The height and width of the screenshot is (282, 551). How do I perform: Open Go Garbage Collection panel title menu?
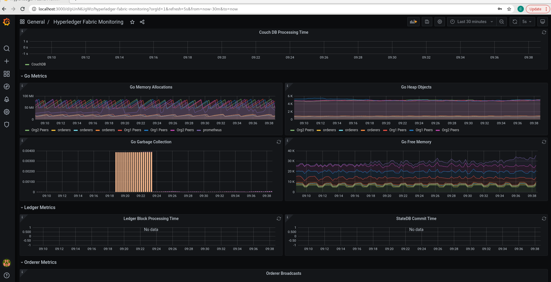151,142
